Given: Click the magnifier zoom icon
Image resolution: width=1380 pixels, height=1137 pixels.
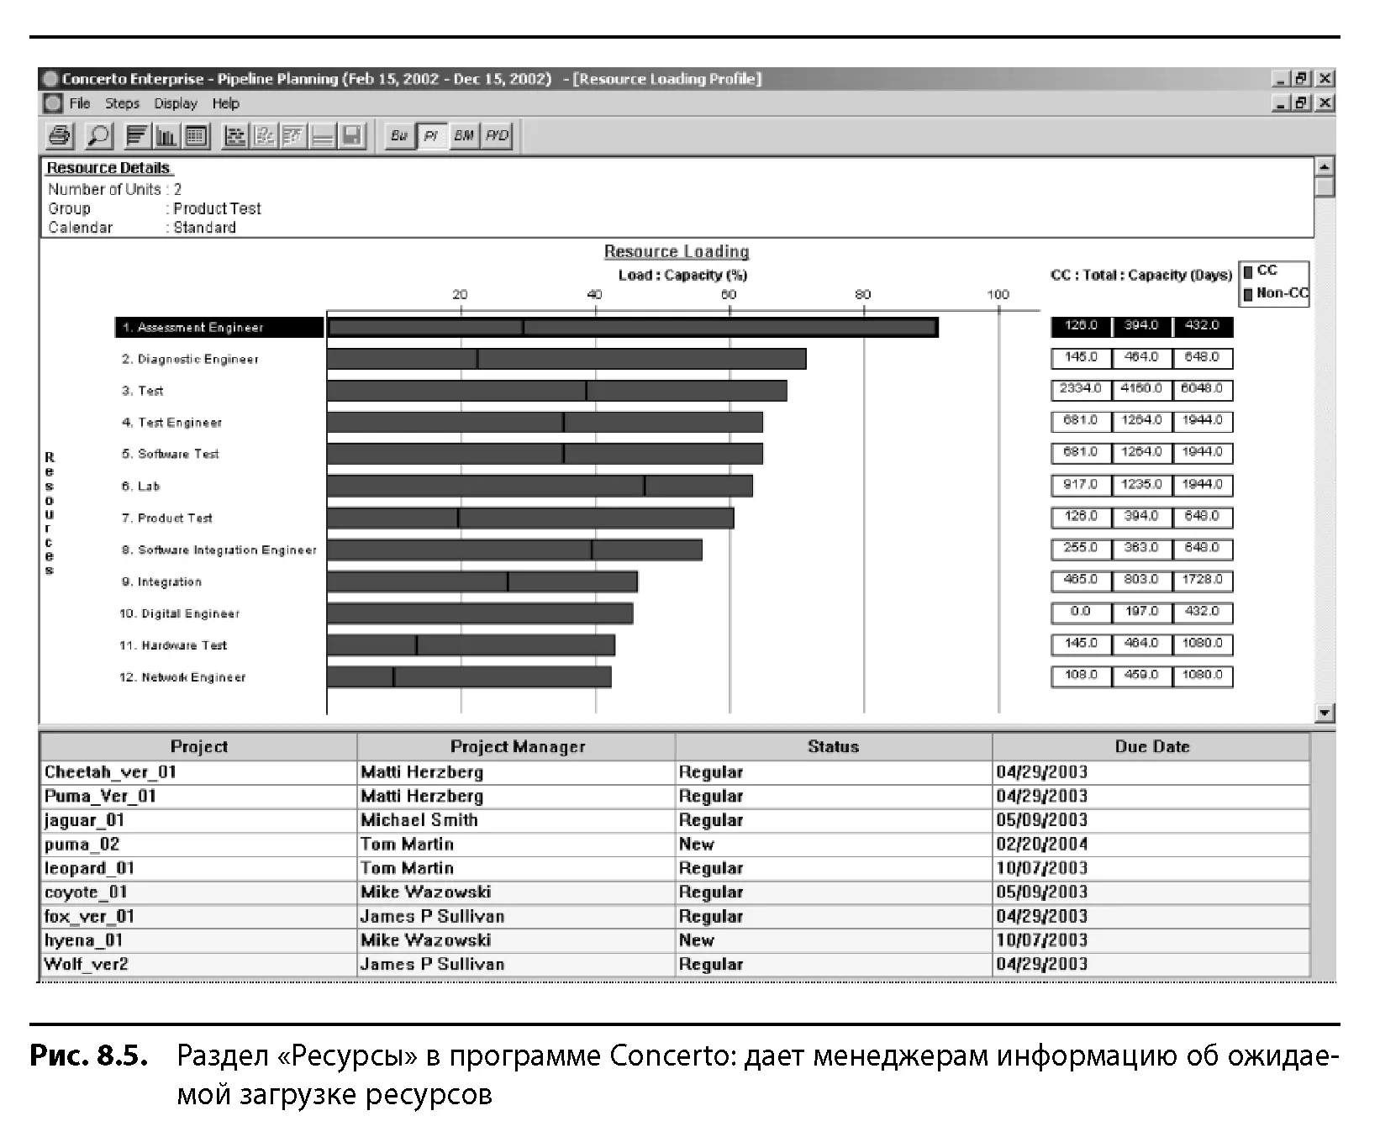Looking at the screenshot, I should coord(98,135).
